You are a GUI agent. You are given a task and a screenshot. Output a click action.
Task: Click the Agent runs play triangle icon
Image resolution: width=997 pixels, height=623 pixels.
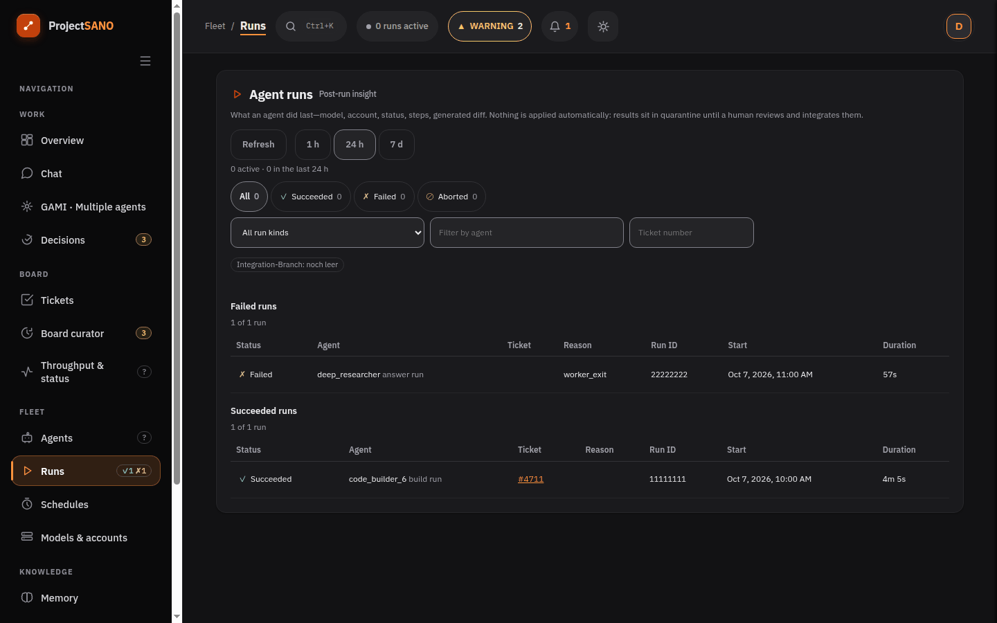[237, 94]
